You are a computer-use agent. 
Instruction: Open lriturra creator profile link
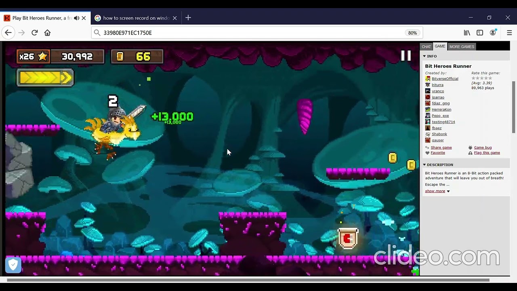437,85
